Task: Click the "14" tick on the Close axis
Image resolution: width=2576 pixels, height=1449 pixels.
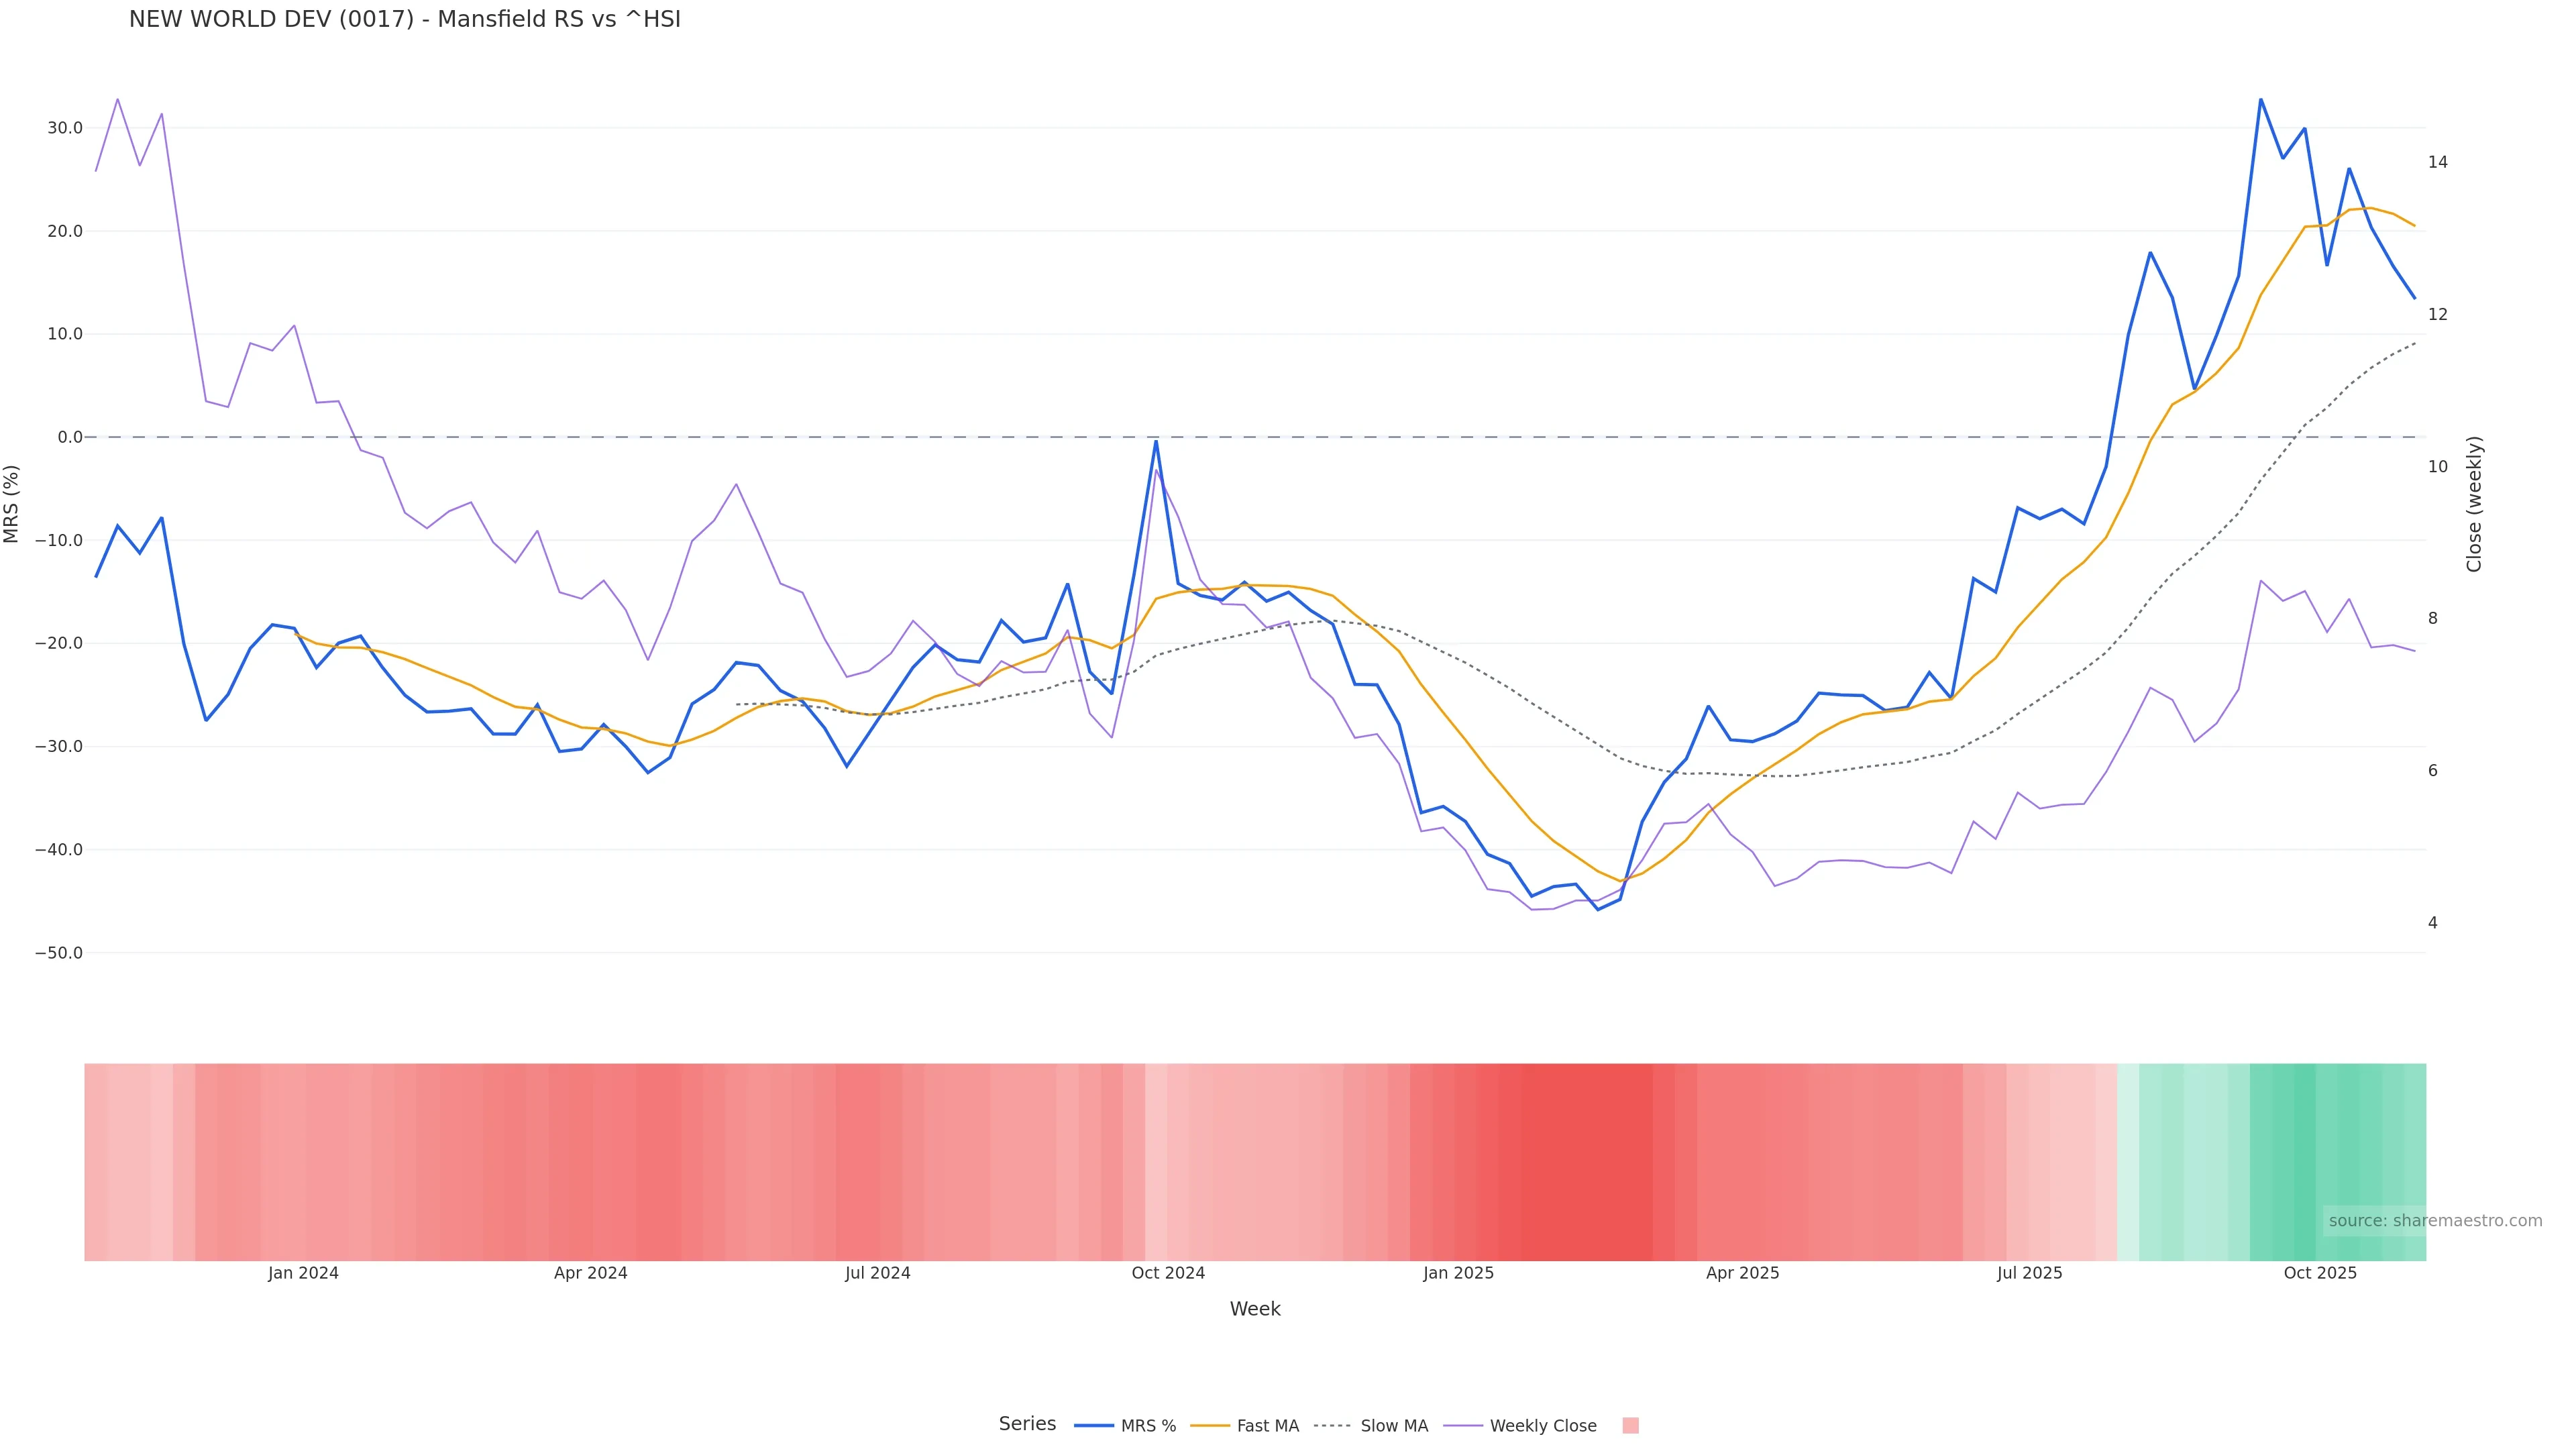Action: pos(2438,162)
